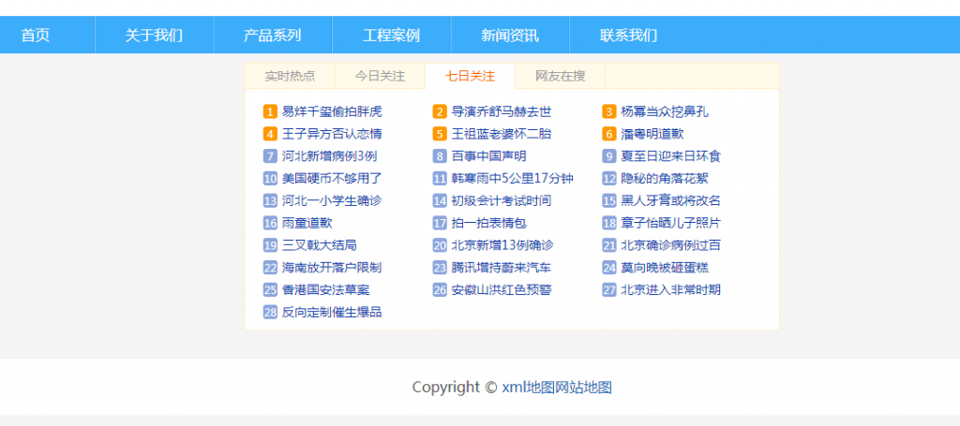Open the link 易烊千玺偷拍胖虎
This screenshot has height=426, width=960.
click(332, 111)
